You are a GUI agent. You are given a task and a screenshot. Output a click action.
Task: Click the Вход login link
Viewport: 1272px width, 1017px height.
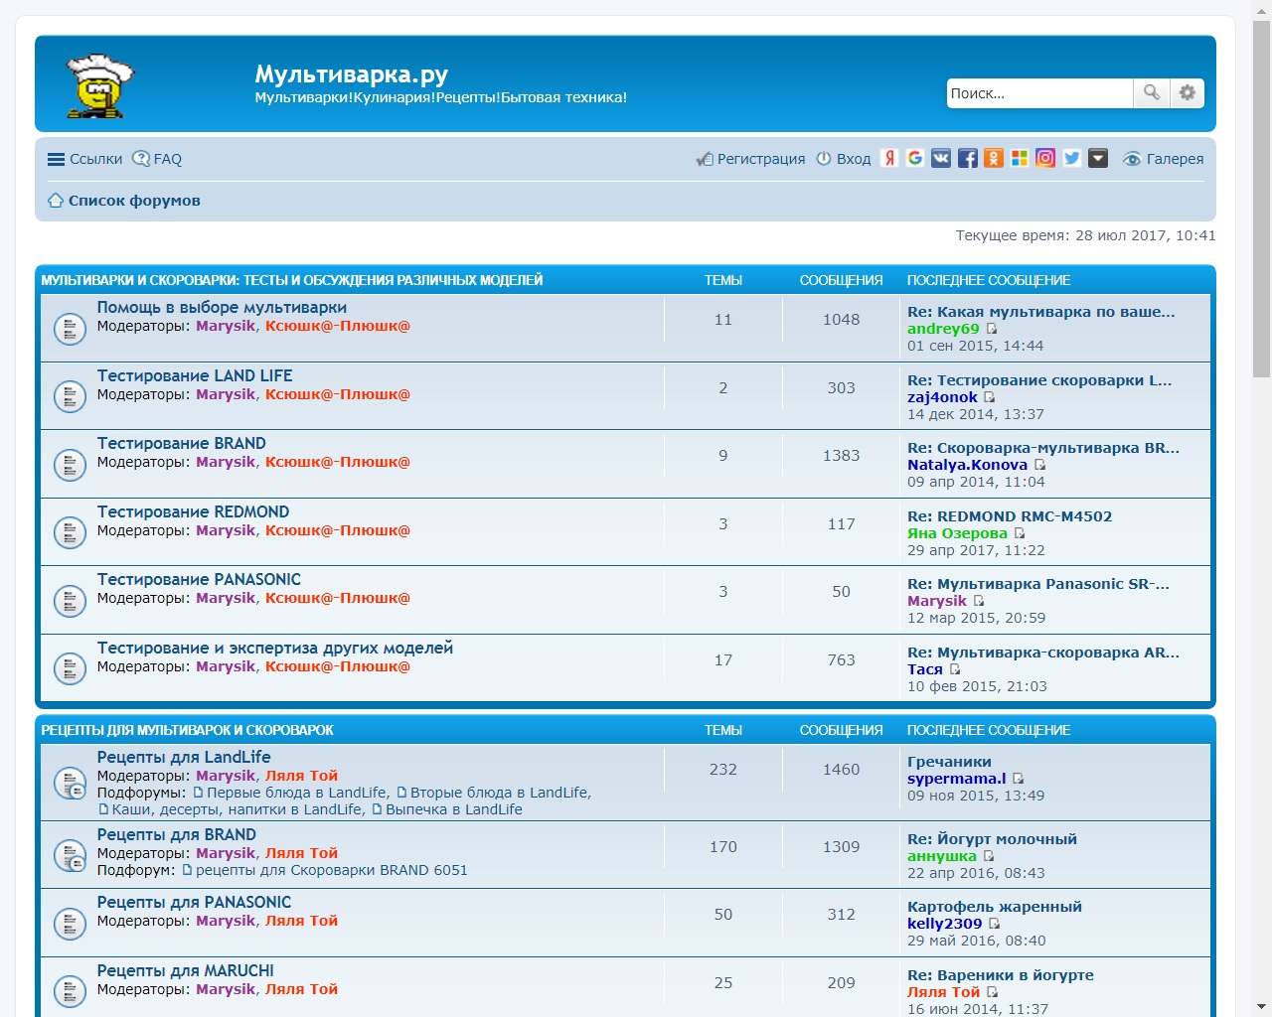coord(844,159)
